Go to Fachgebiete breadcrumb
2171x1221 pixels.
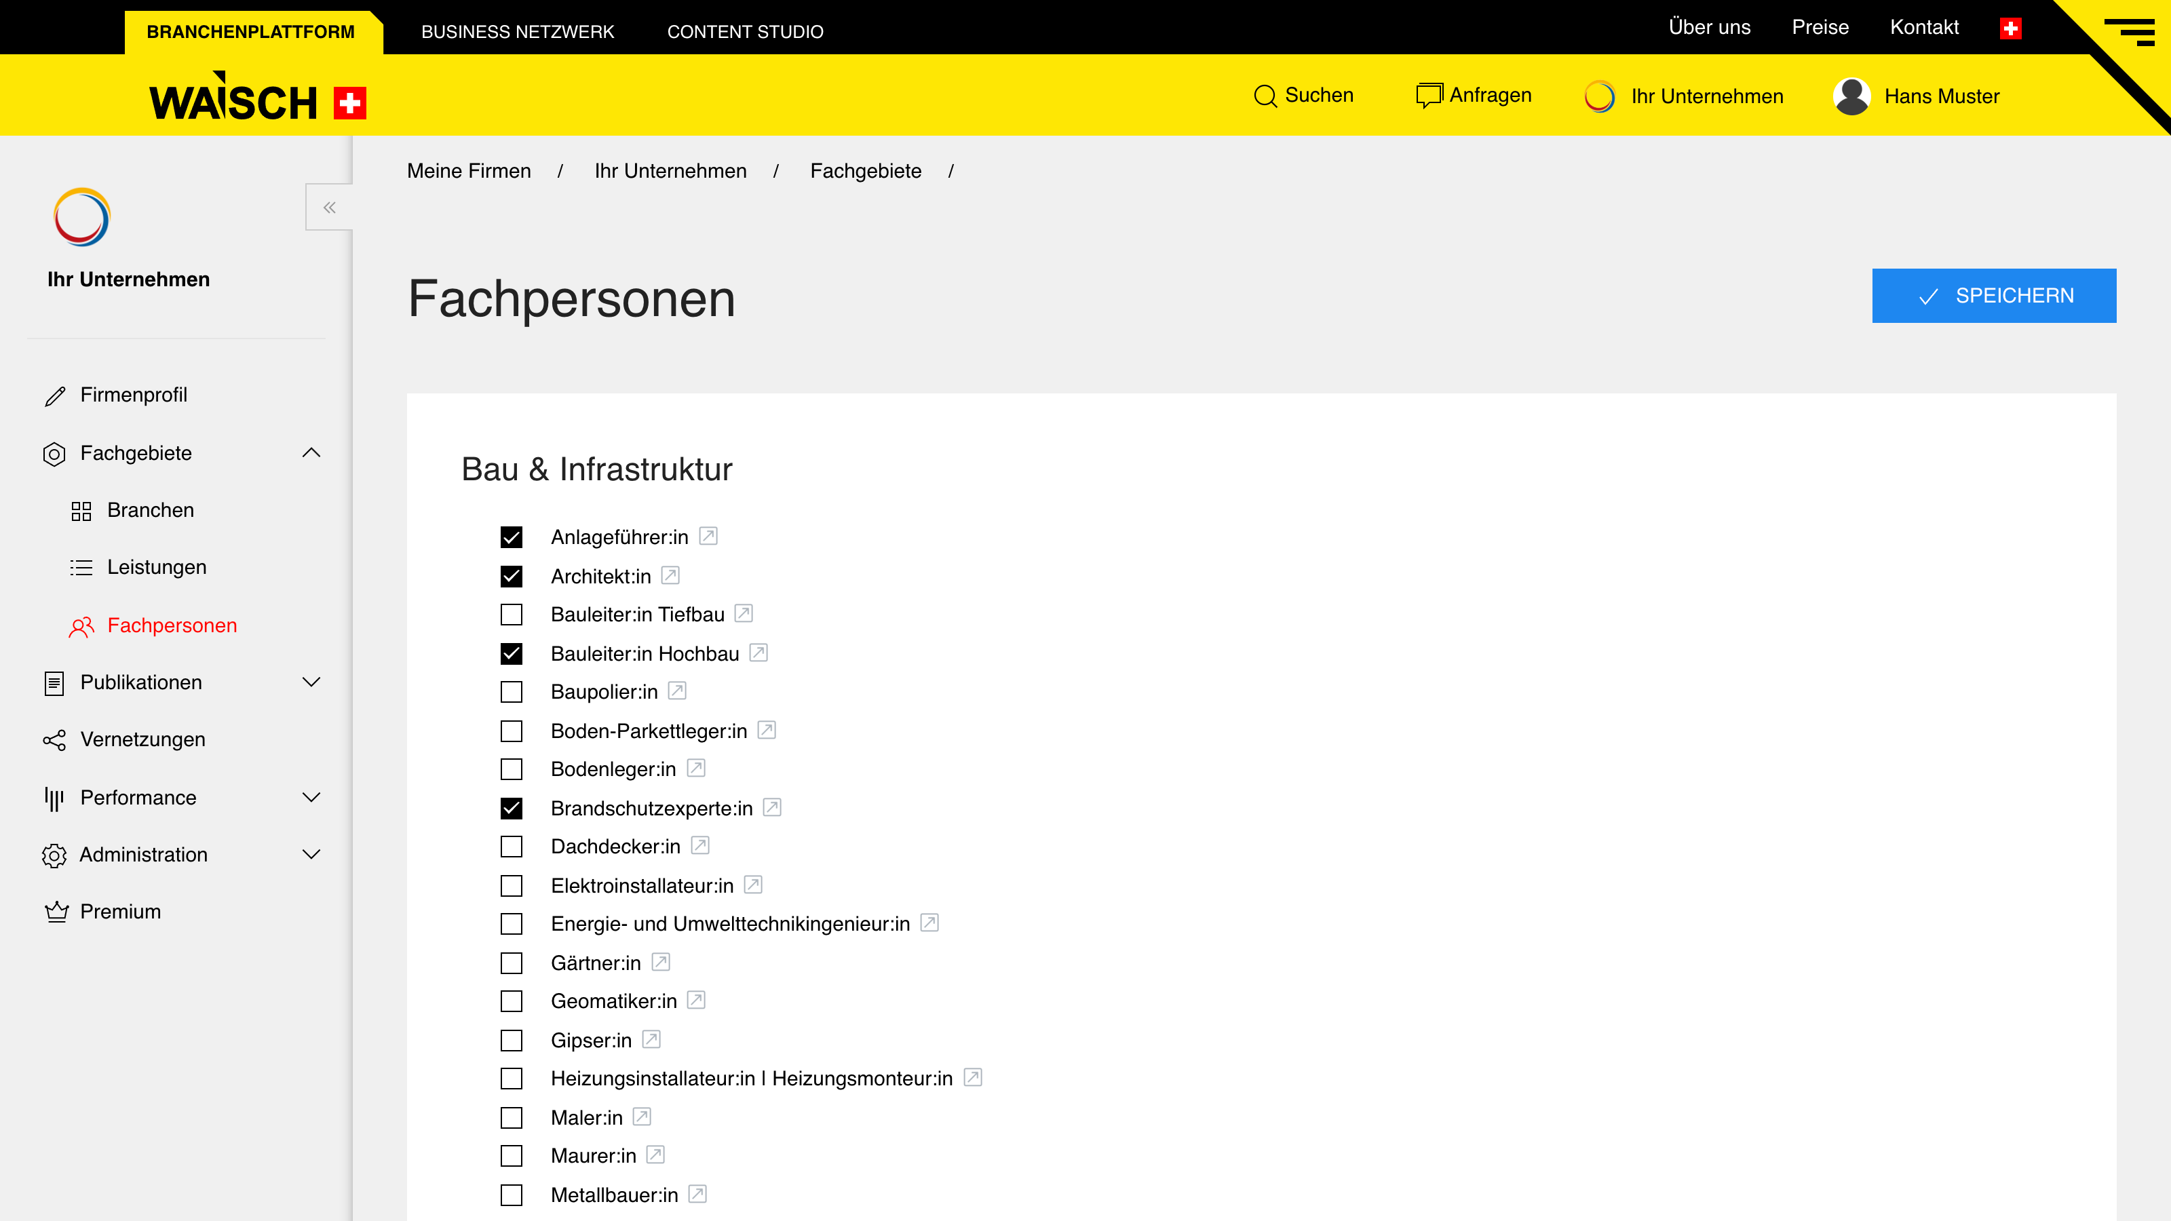[x=866, y=171]
